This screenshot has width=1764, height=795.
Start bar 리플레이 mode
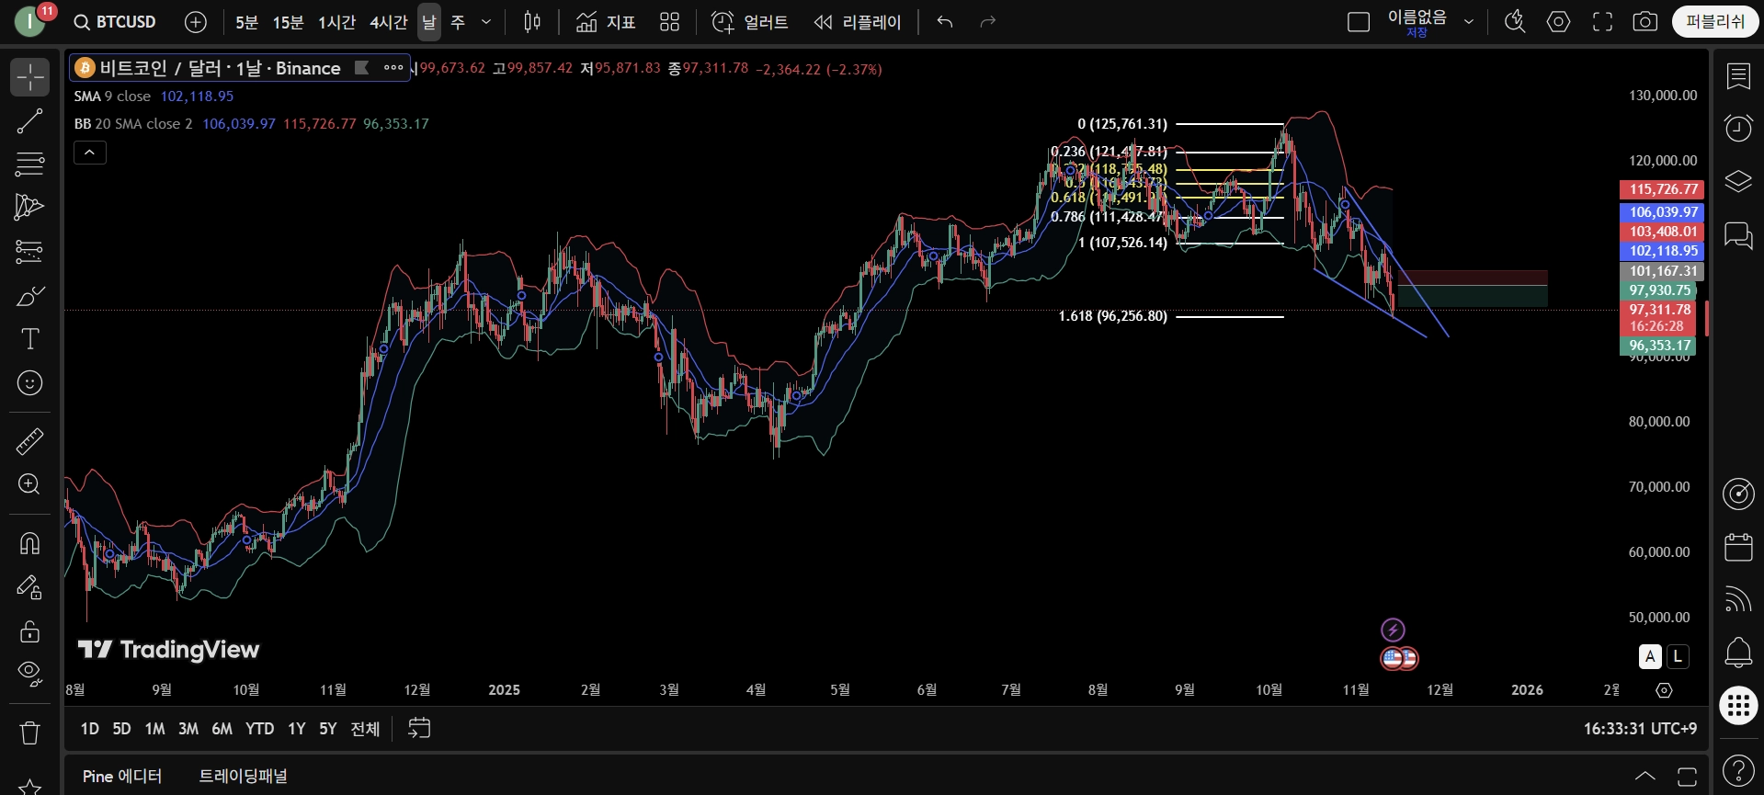click(x=858, y=22)
